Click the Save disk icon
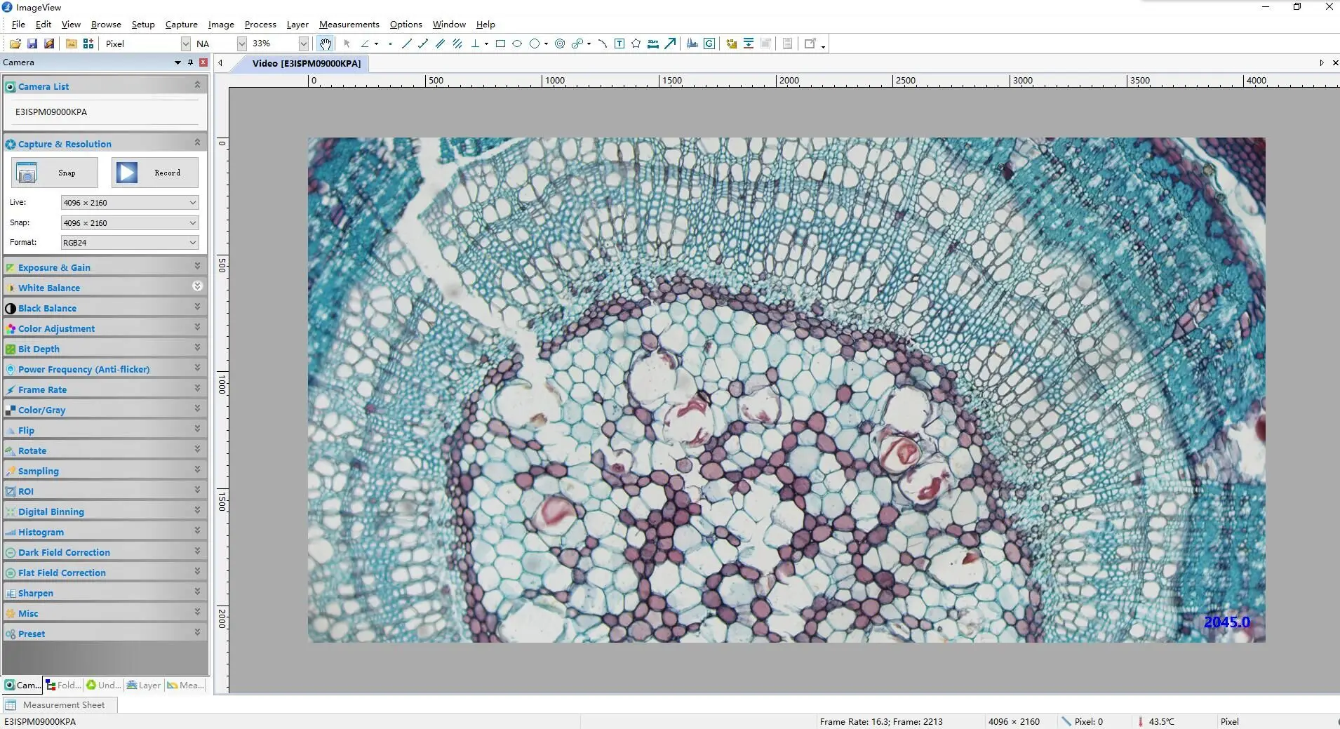Screen dimensions: 1340x729 pos(32,44)
